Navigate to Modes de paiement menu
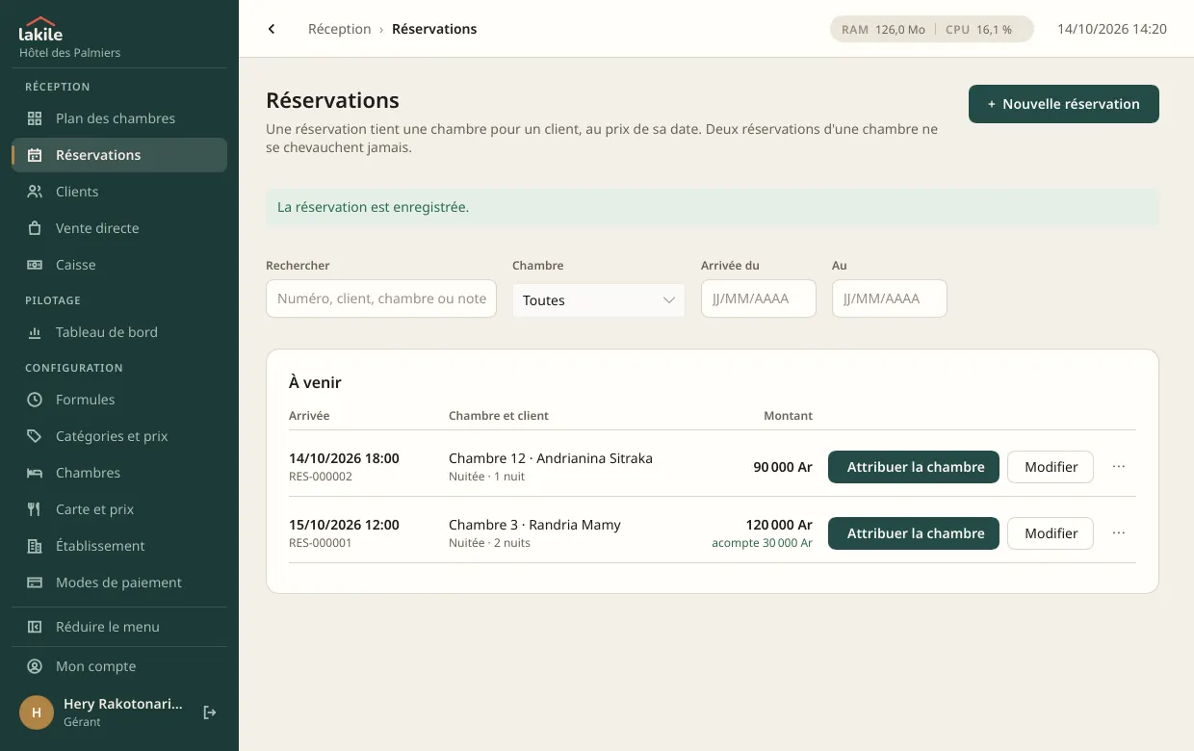The height and width of the screenshot is (751, 1194). [119, 583]
